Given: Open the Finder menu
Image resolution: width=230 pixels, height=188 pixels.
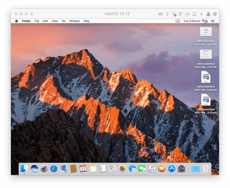Looking at the screenshot, I should tap(26, 21).
